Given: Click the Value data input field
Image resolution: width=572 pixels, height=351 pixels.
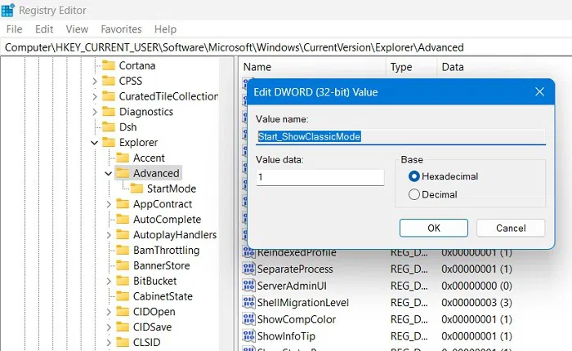Looking at the screenshot, I should pyautogui.click(x=320, y=177).
